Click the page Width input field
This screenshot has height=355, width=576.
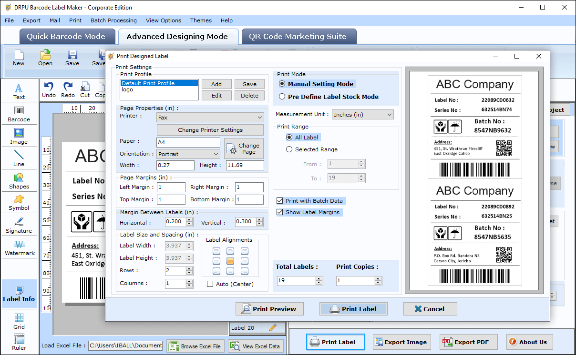pos(175,165)
